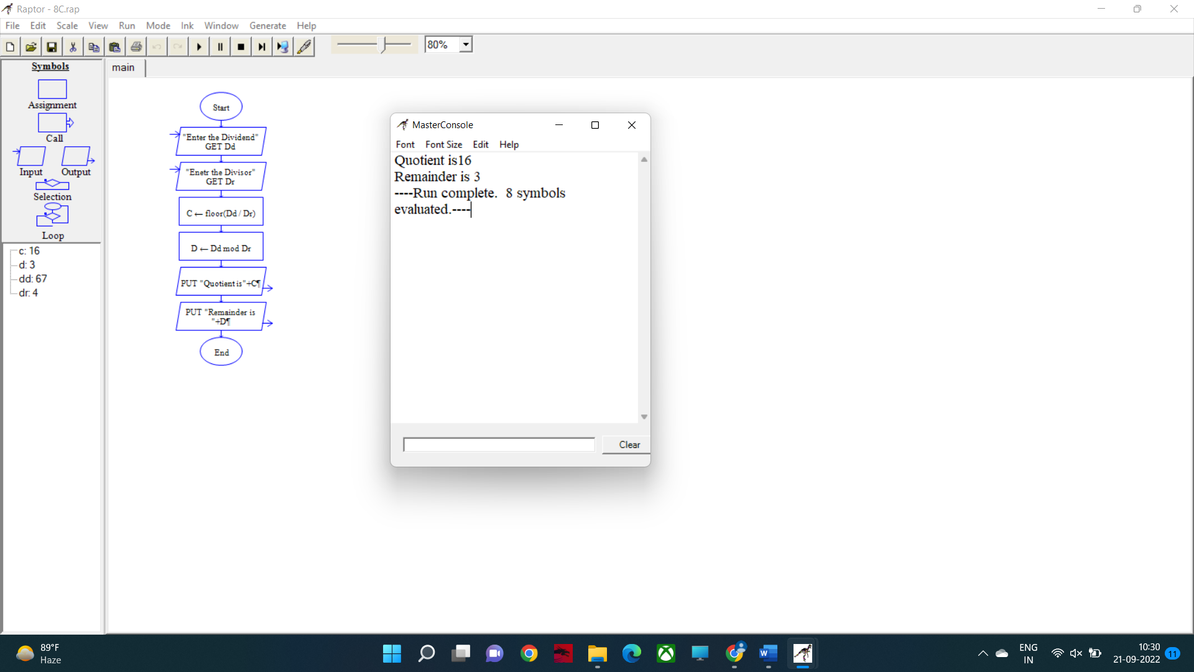This screenshot has height=672, width=1194.
Task: Toggle the ink pen tool
Action: pos(304,47)
